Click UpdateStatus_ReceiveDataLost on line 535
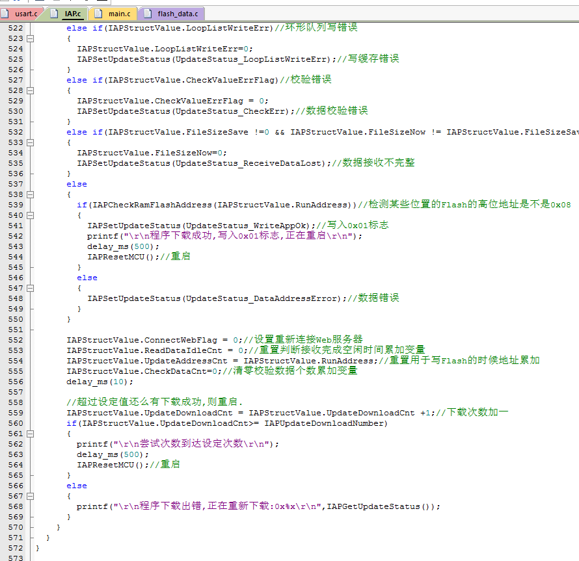This screenshot has height=561, width=579. click(x=248, y=164)
